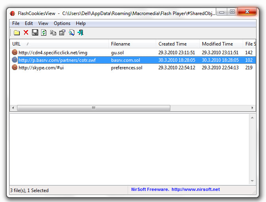Click the floppy disk save icon
The image size is (266, 202).
(x=35, y=32)
